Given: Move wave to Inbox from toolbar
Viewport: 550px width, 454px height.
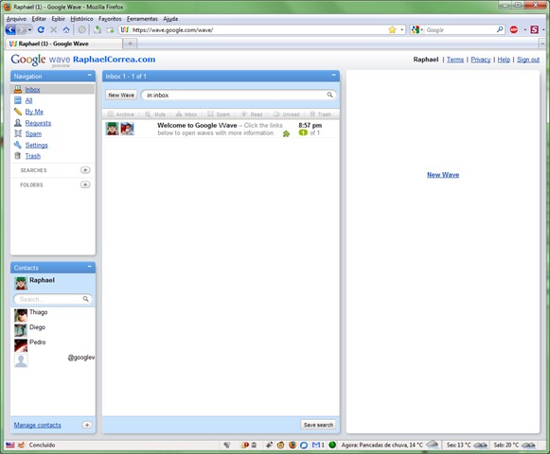Looking at the screenshot, I should [186, 114].
